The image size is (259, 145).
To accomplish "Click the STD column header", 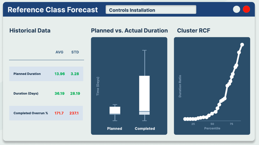I will 75,52.
